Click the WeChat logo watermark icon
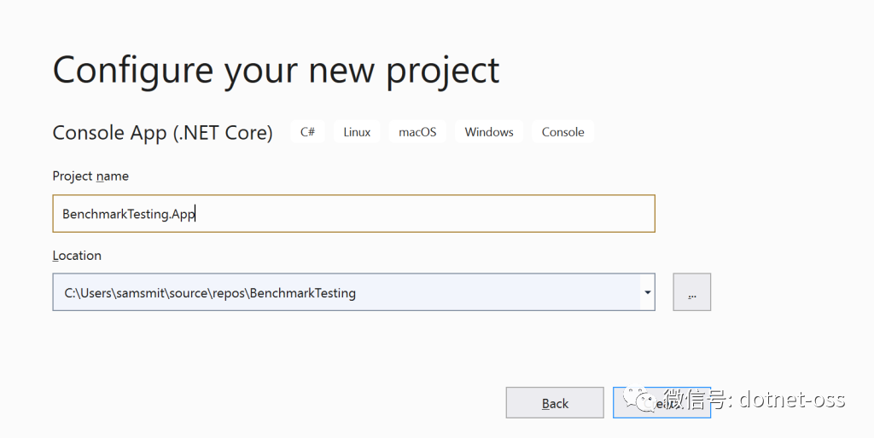The image size is (874, 438). 641,399
